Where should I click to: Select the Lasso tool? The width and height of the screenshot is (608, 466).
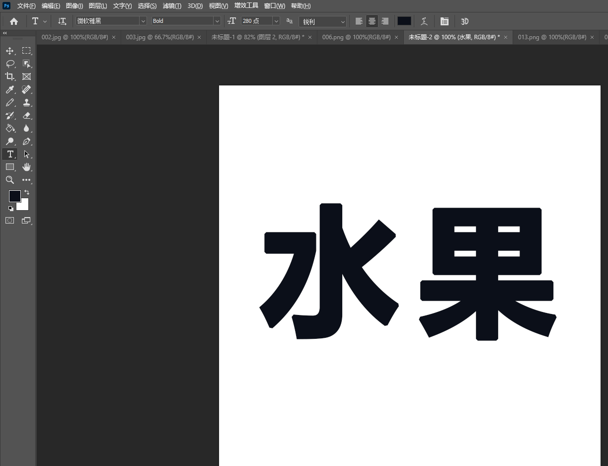click(x=9, y=64)
